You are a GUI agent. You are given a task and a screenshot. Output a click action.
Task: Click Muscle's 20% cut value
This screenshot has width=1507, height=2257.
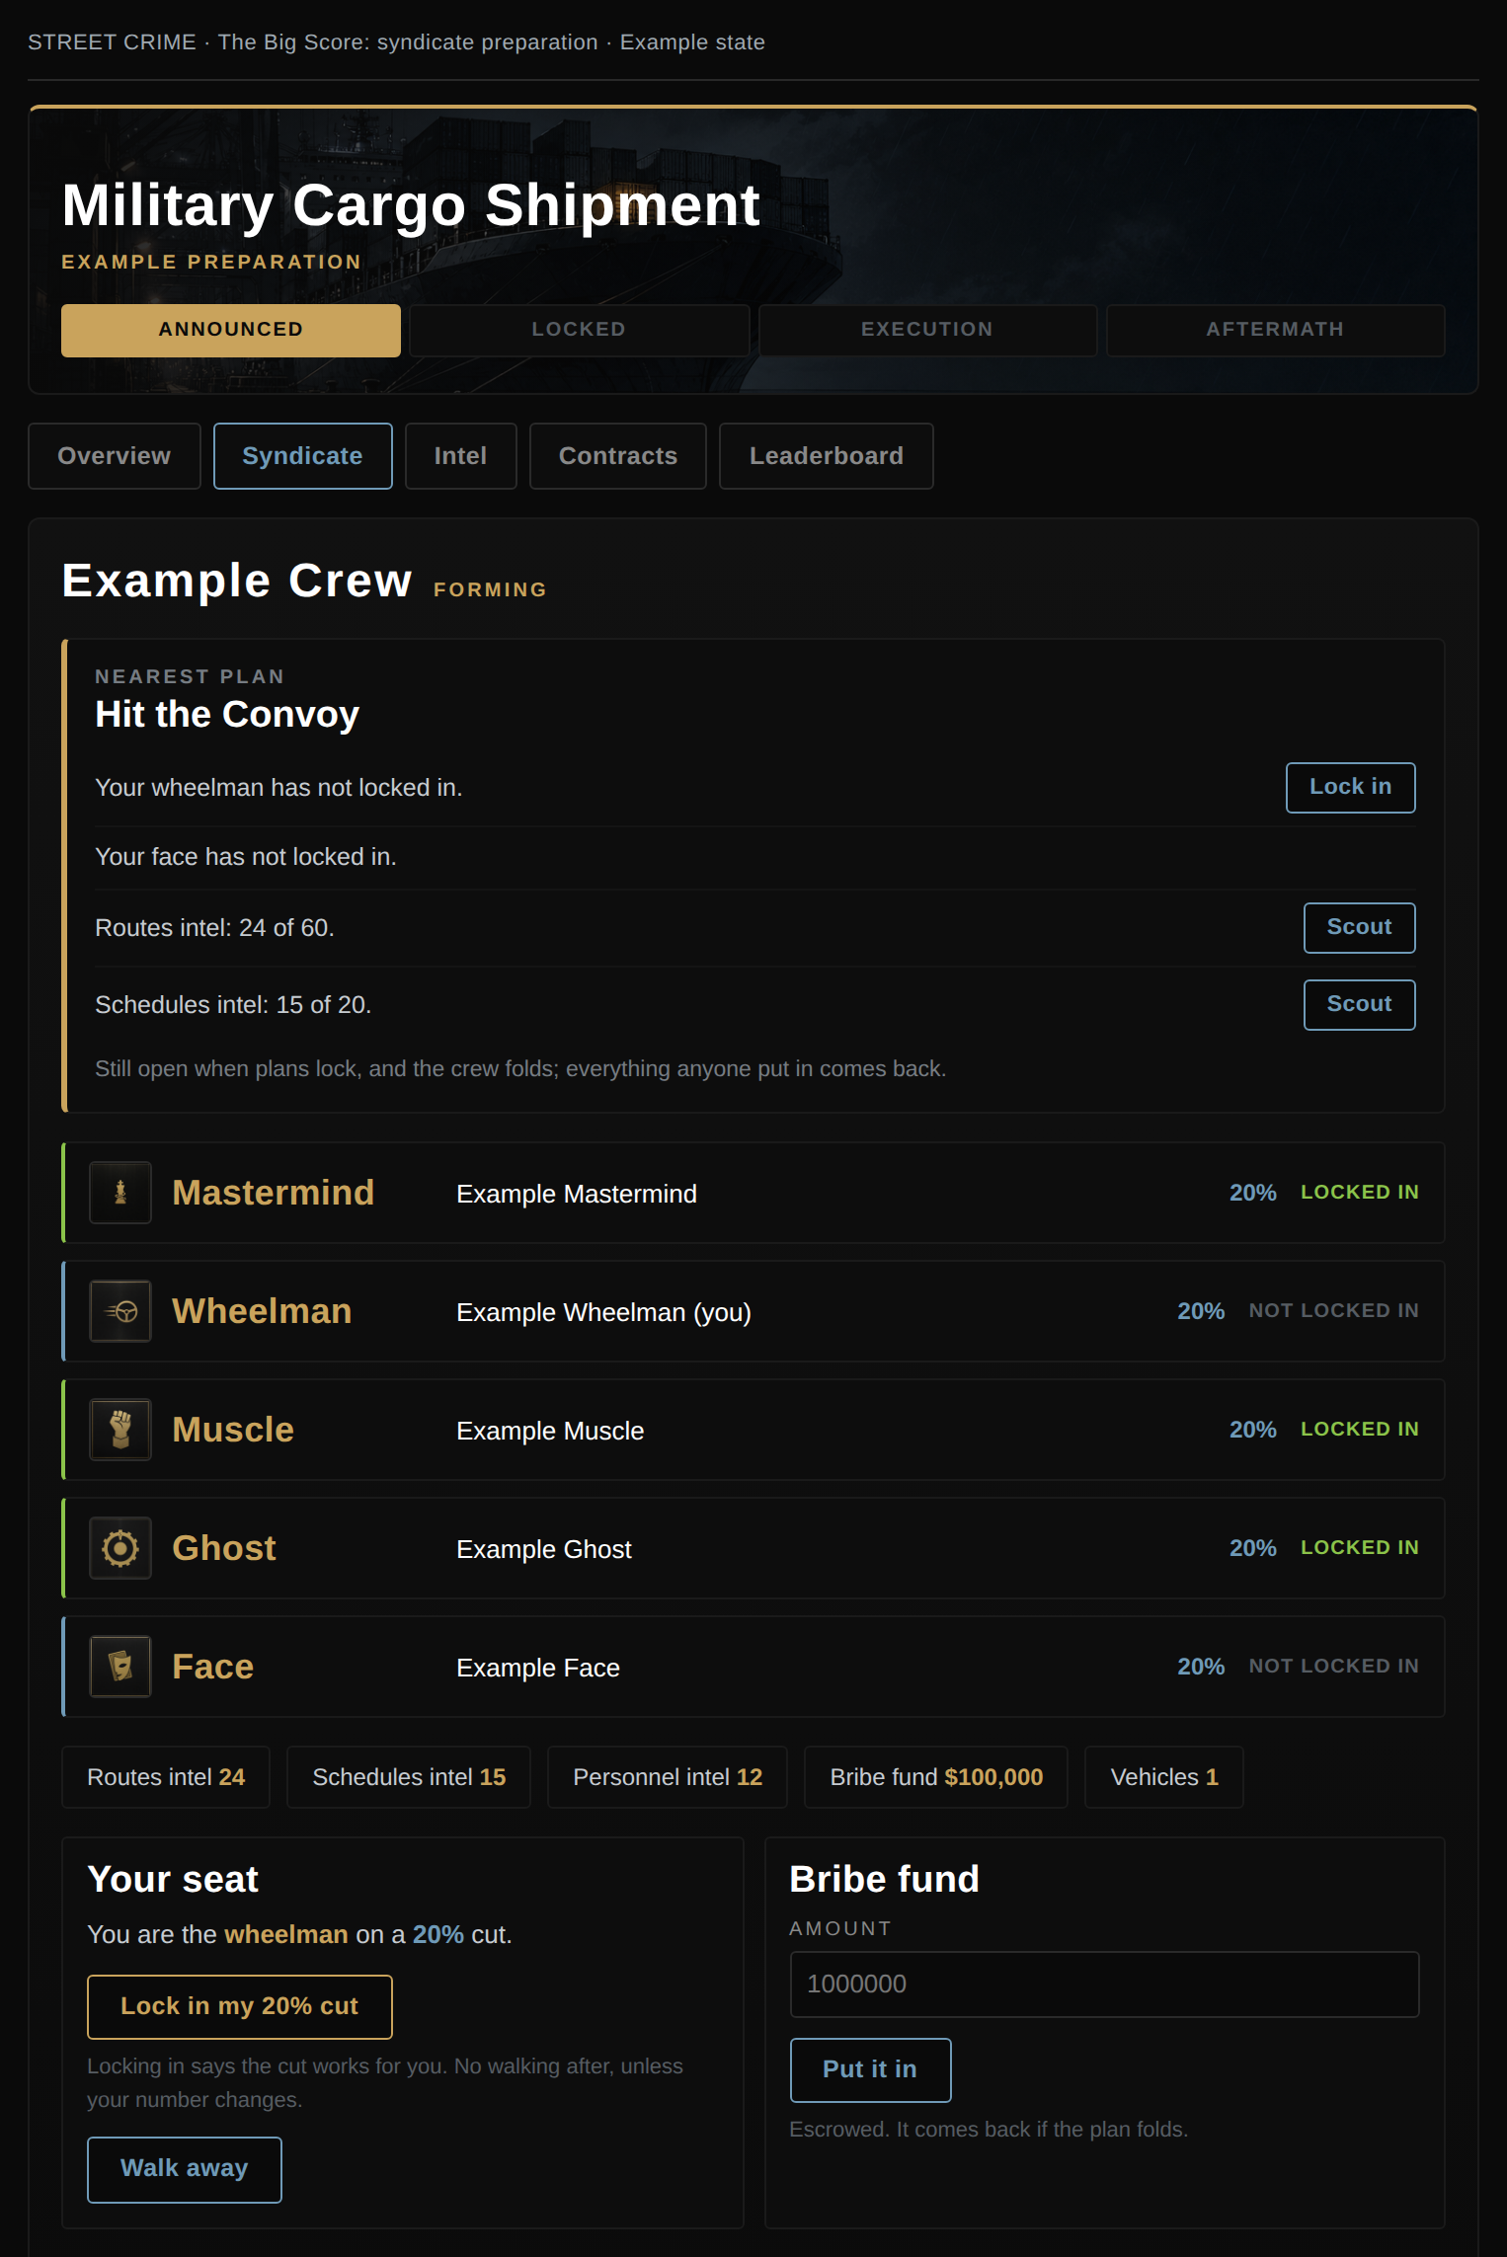pyautogui.click(x=1253, y=1430)
